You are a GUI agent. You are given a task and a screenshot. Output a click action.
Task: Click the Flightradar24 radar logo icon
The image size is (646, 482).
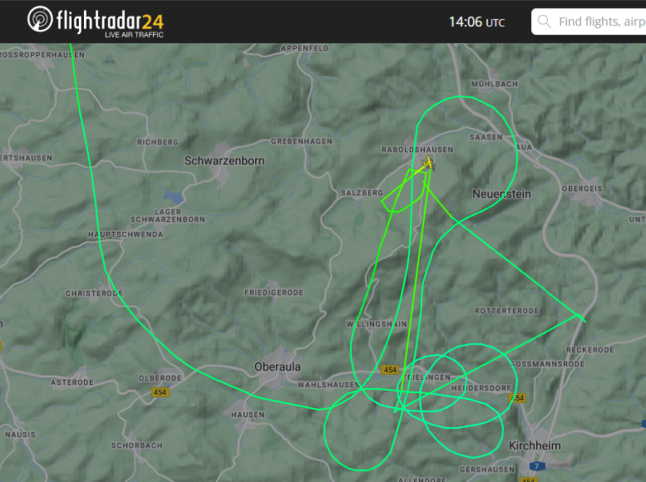40,19
